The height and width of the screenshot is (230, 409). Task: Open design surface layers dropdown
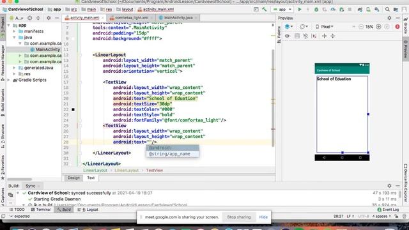[289, 27]
